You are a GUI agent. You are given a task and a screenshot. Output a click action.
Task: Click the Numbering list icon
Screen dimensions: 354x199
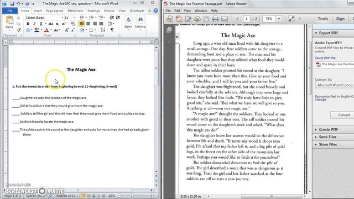coord(91,18)
